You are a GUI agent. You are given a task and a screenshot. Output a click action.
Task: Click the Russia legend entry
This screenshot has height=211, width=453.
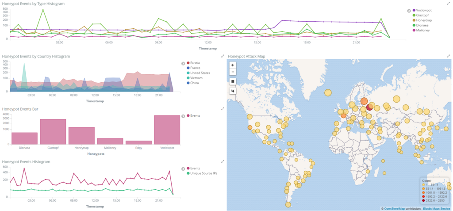(193, 63)
